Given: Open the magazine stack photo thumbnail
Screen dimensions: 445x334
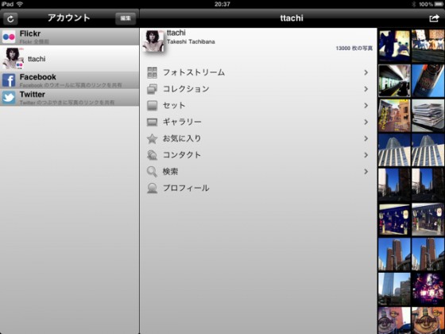Looking at the screenshot, I should [x=428, y=115].
